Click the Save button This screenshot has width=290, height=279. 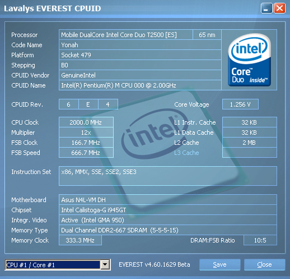219,264
